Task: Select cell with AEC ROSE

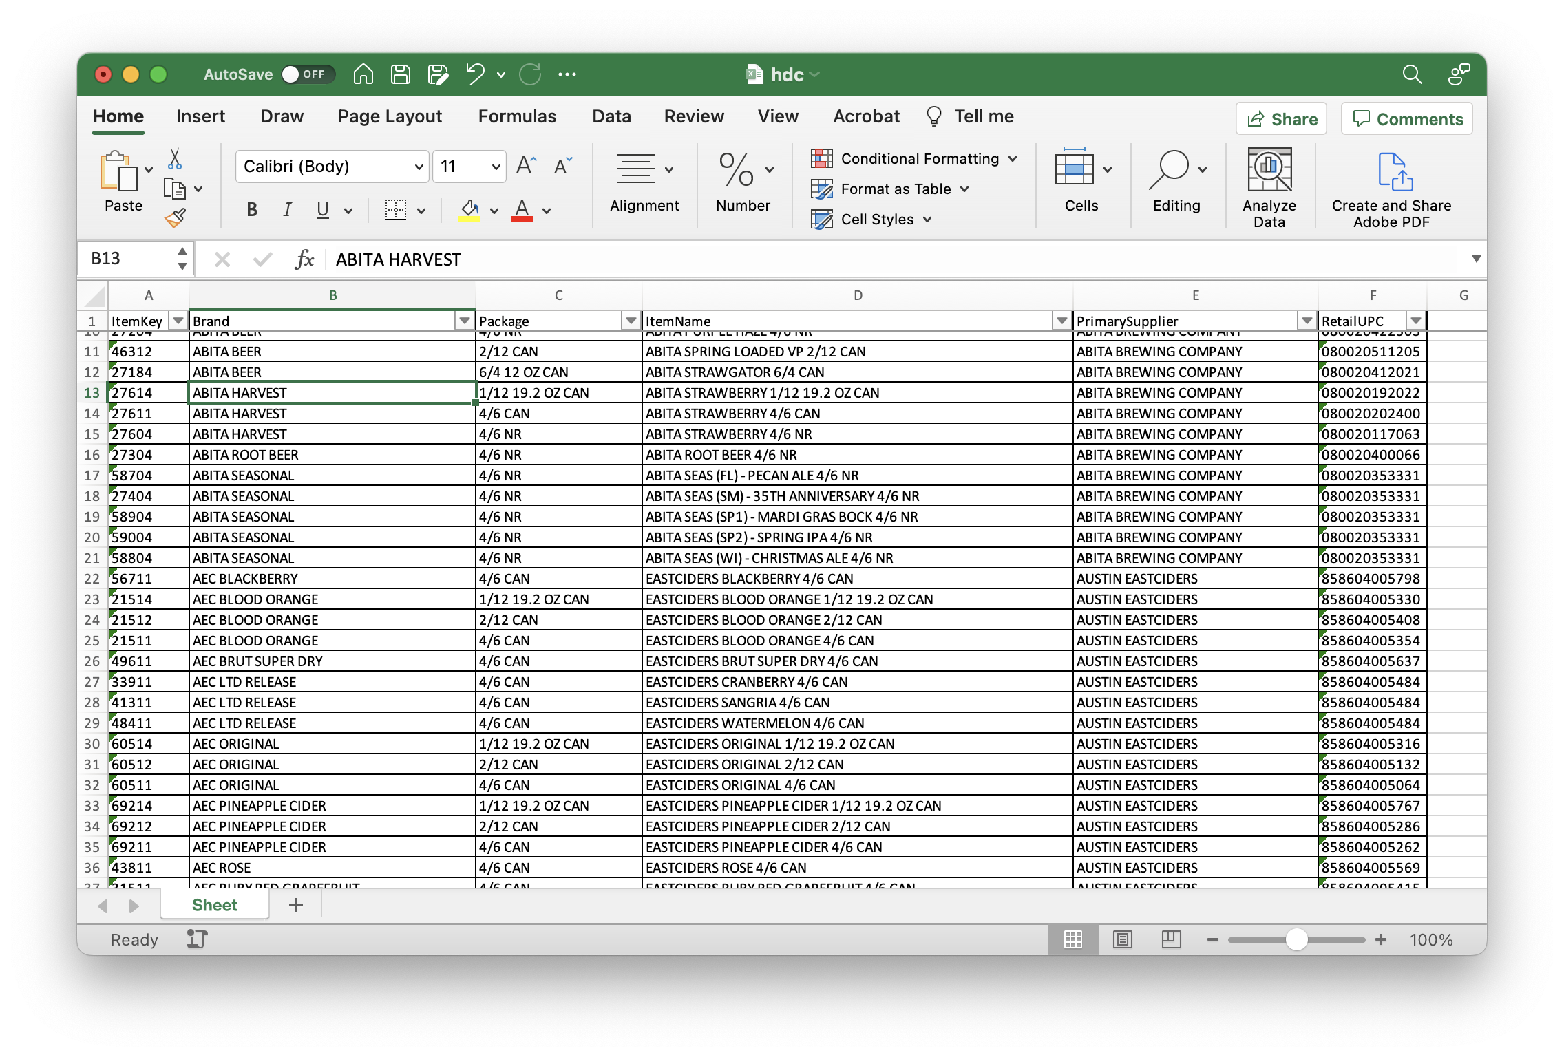Action: coord(332,868)
